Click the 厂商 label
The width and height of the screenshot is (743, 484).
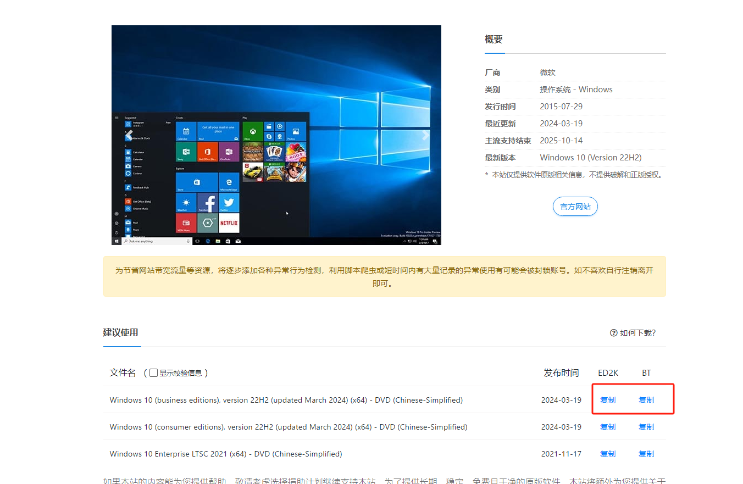pos(492,73)
